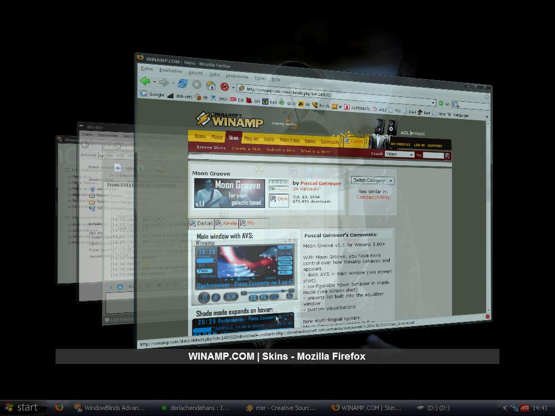Click the blue Reload icon in Firefox
The height and width of the screenshot is (416, 555).
182,83
